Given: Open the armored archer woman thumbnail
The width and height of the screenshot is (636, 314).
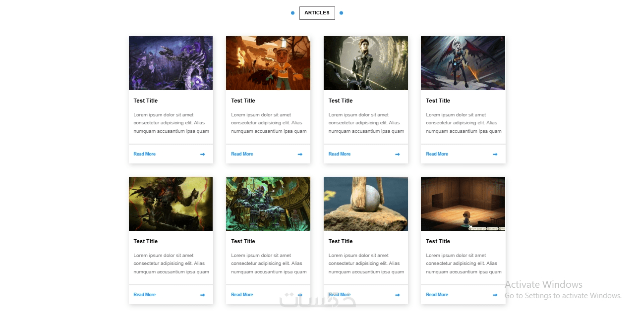Looking at the screenshot, I should [x=366, y=63].
